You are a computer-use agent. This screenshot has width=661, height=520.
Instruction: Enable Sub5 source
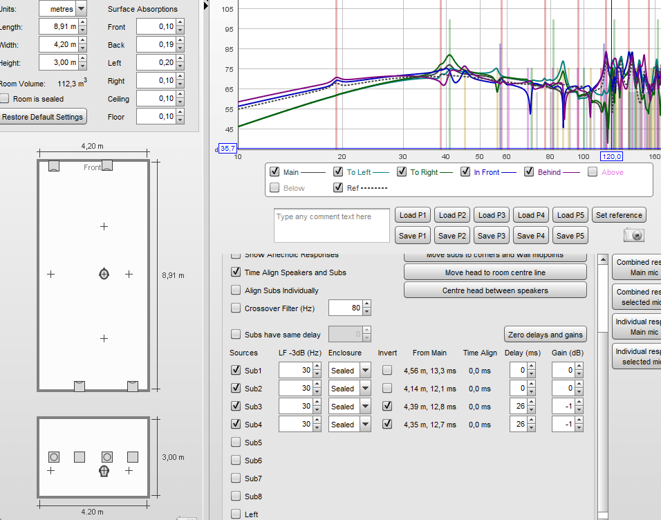pyautogui.click(x=236, y=442)
